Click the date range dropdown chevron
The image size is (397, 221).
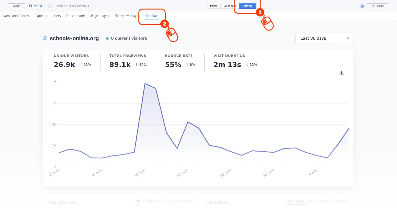347,38
